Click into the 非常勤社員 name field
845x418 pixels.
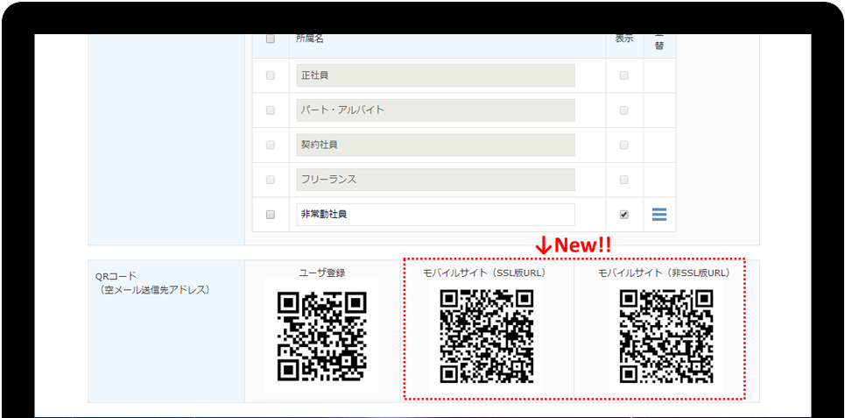435,214
